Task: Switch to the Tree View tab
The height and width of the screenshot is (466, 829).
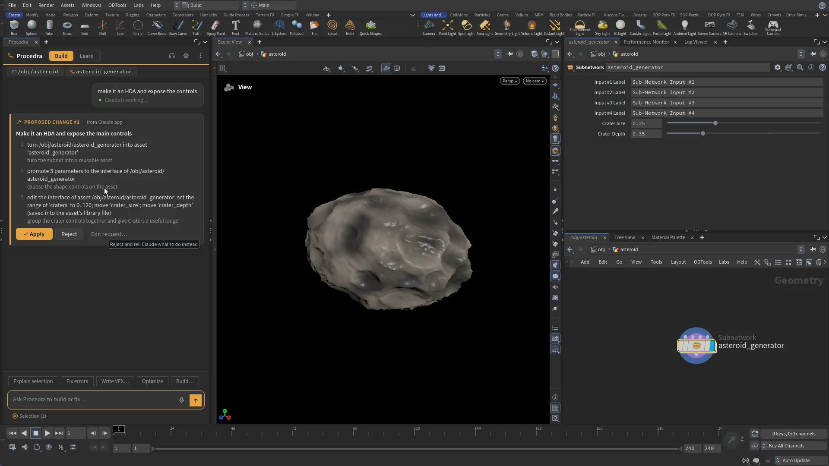Action: coord(624,237)
